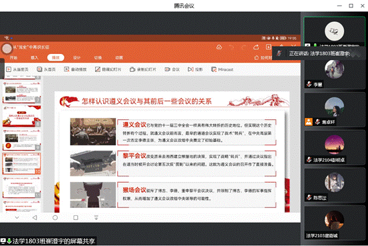Select 自动播放 auto play tool
Viewport: 368px width, 246px height.
tap(75, 69)
